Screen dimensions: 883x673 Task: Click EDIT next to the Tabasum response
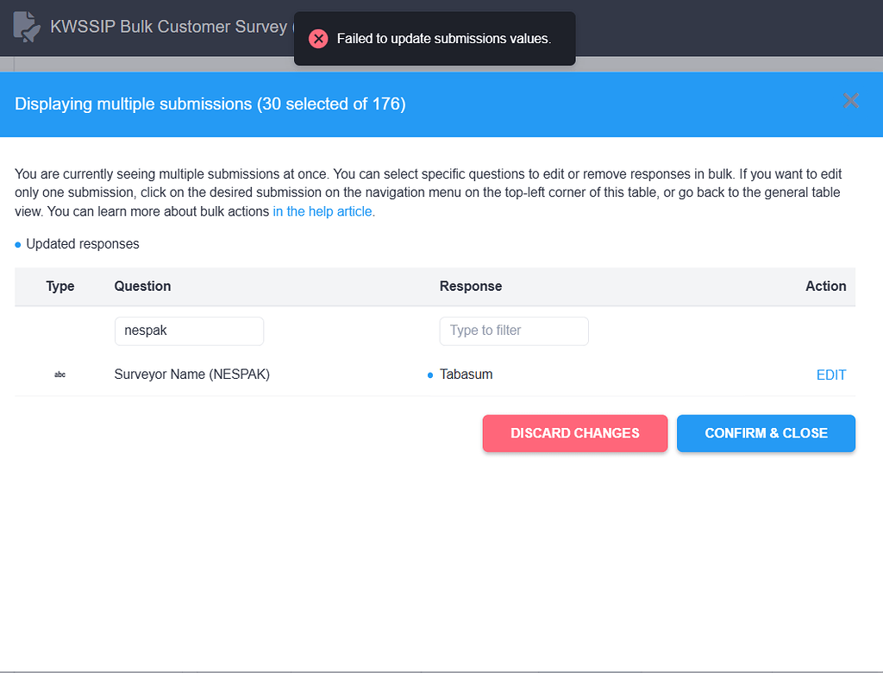point(830,374)
